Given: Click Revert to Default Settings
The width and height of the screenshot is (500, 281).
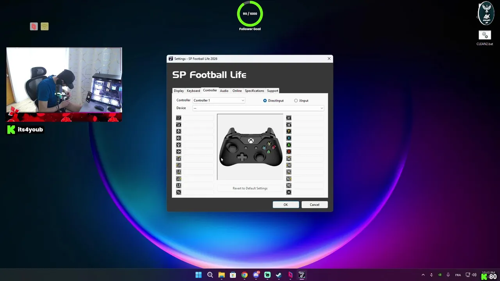Looking at the screenshot, I should coord(250,188).
